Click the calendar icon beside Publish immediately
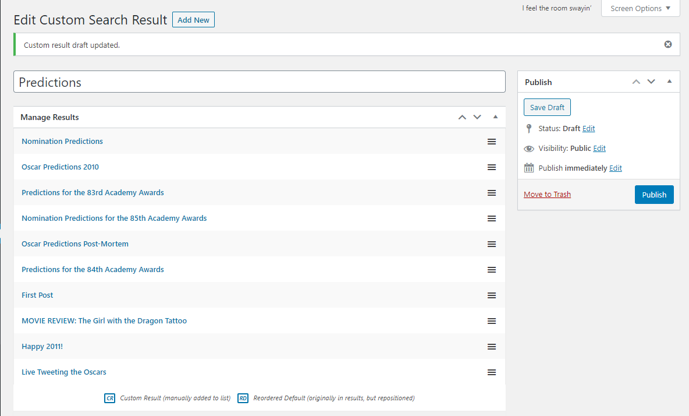Image resolution: width=689 pixels, height=416 pixels. pos(529,168)
